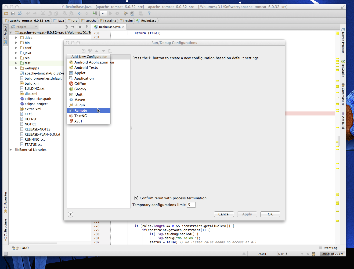Click Save All floppy disk icon

13,13
